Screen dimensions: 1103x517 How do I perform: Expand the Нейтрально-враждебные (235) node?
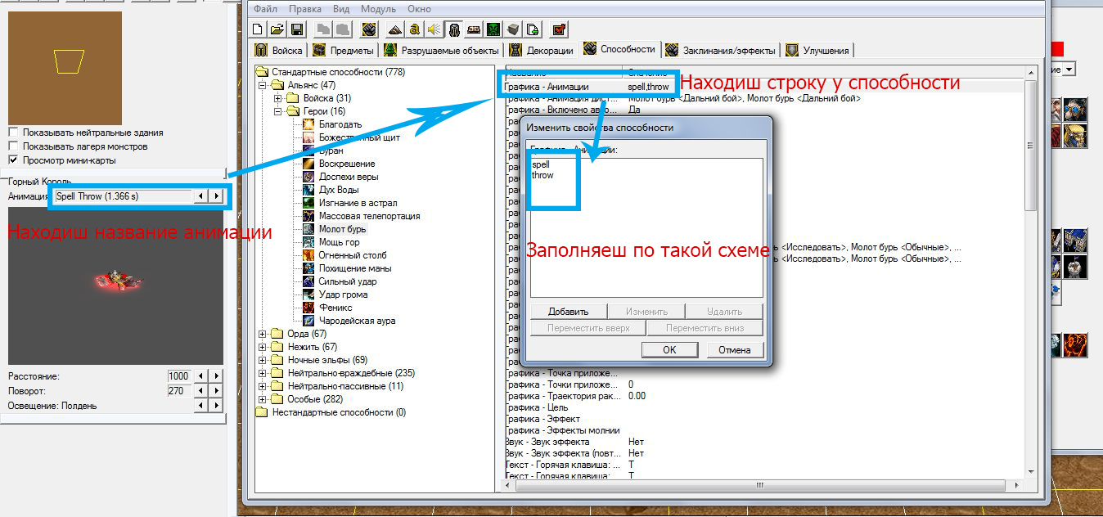tap(263, 373)
